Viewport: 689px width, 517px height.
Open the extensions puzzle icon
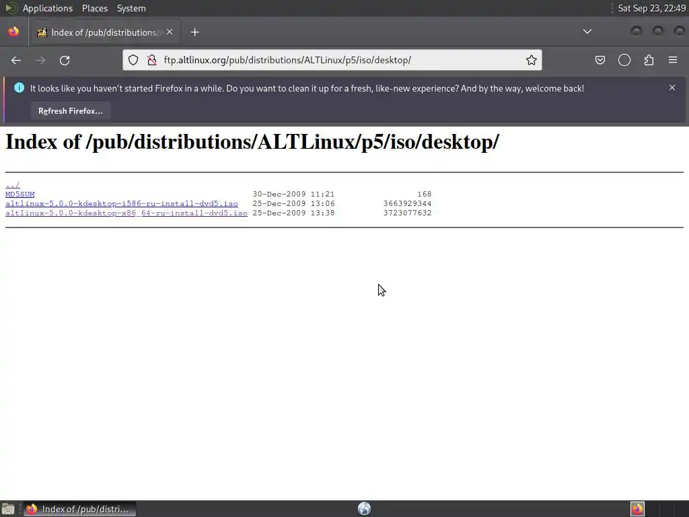coord(649,60)
